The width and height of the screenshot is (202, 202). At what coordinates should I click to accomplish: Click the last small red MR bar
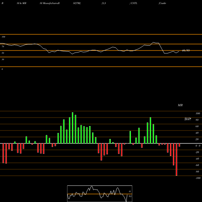[x=179, y=145]
